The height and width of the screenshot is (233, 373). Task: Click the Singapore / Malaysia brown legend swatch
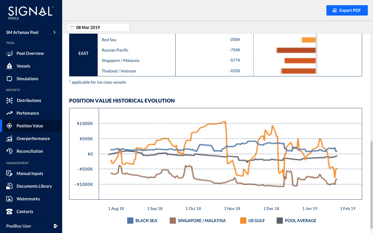[173, 221]
